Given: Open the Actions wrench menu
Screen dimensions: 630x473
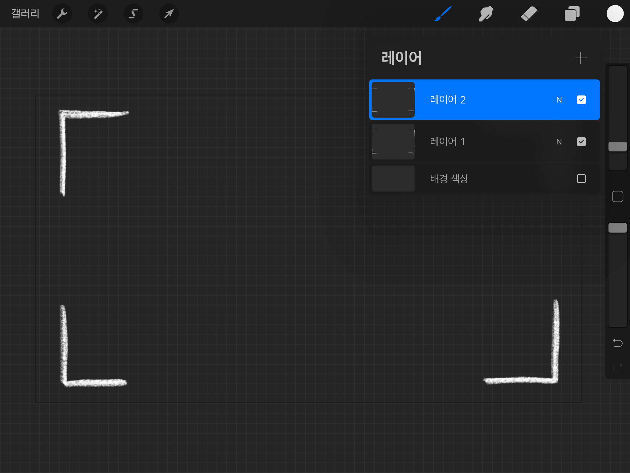Looking at the screenshot, I should point(62,14).
